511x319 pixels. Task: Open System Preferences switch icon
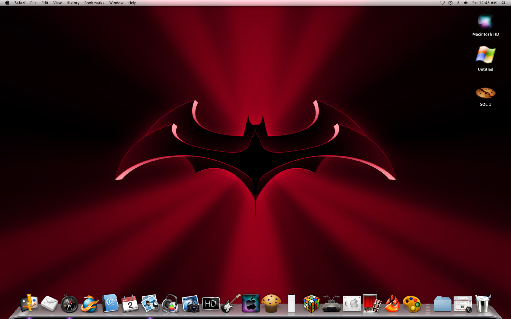click(352, 303)
